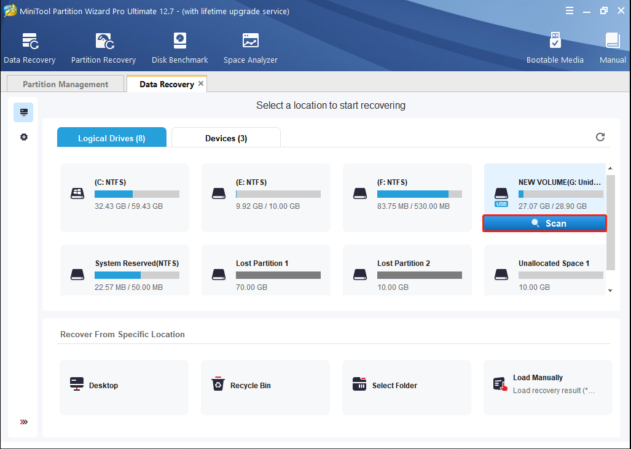Click the 22.57 MB / 50.00 MB size text
This screenshot has width=631, height=449.
[x=129, y=287]
